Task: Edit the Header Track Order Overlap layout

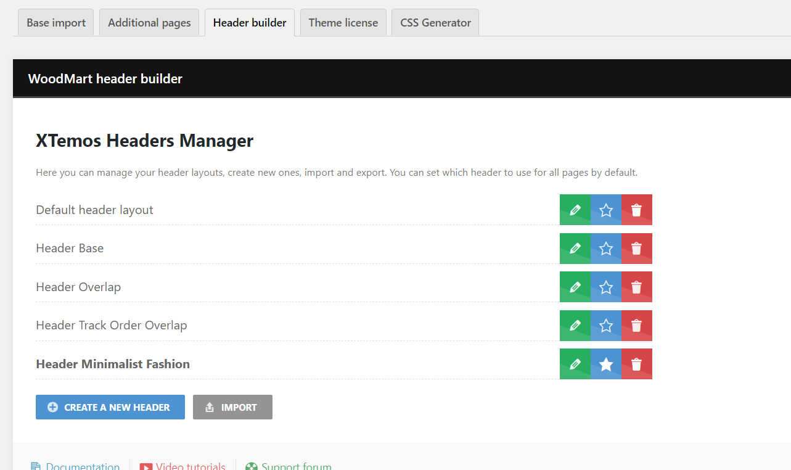Action: pyautogui.click(x=575, y=326)
